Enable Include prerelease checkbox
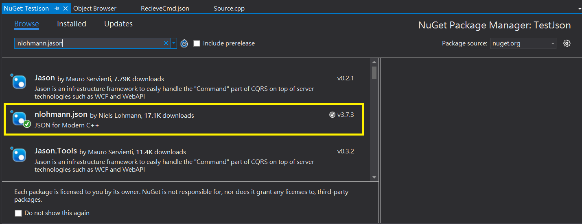The height and width of the screenshot is (224, 582). click(197, 43)
